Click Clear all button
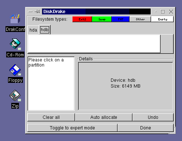This screenshot has width=182, height=141. [51, 117]
